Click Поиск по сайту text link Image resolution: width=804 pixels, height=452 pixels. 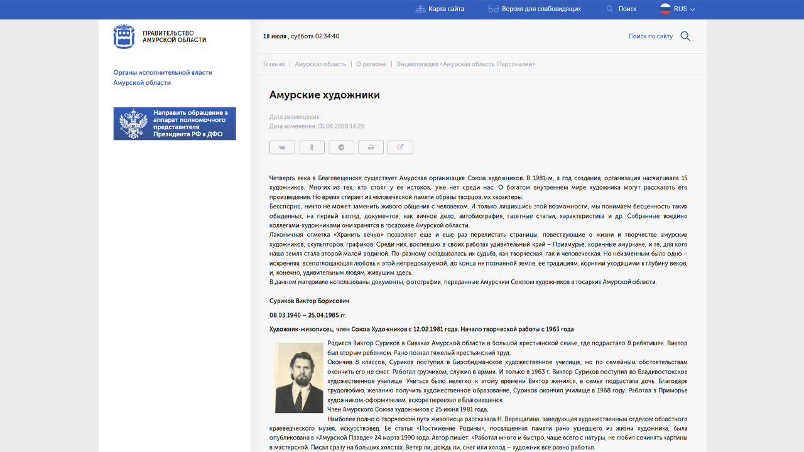point(651,36)
